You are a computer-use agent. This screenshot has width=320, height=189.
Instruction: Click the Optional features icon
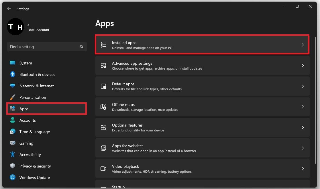click(x=103, y=127)
